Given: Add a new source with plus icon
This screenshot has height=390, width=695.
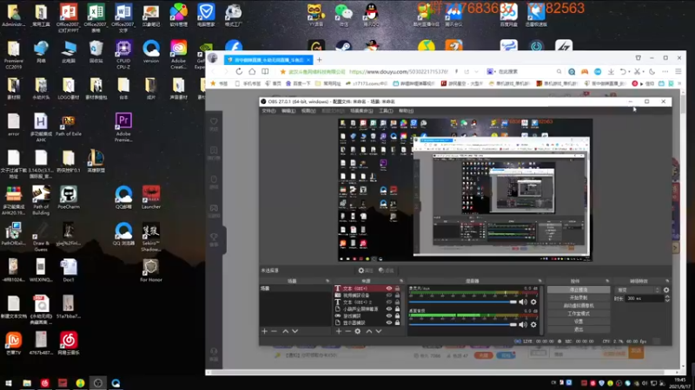Looking at the screenshot, I should point(339,331).
